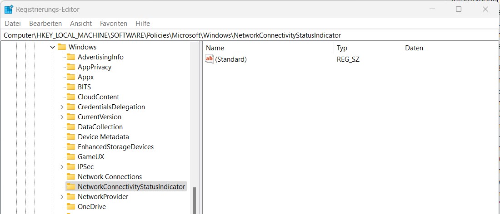This screenshot has height=214, width=500.
Task: Select the Windows folder icon
Action: (x=61, y=47)
